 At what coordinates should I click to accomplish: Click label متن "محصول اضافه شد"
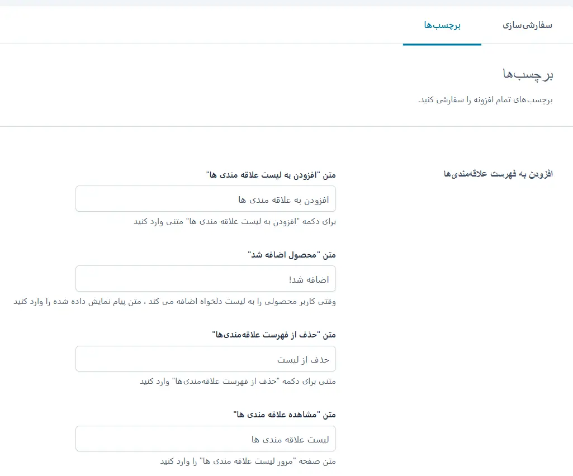(292, 255)
